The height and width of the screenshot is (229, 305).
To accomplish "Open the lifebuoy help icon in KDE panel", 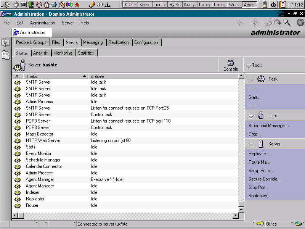I will pos(39,5).
